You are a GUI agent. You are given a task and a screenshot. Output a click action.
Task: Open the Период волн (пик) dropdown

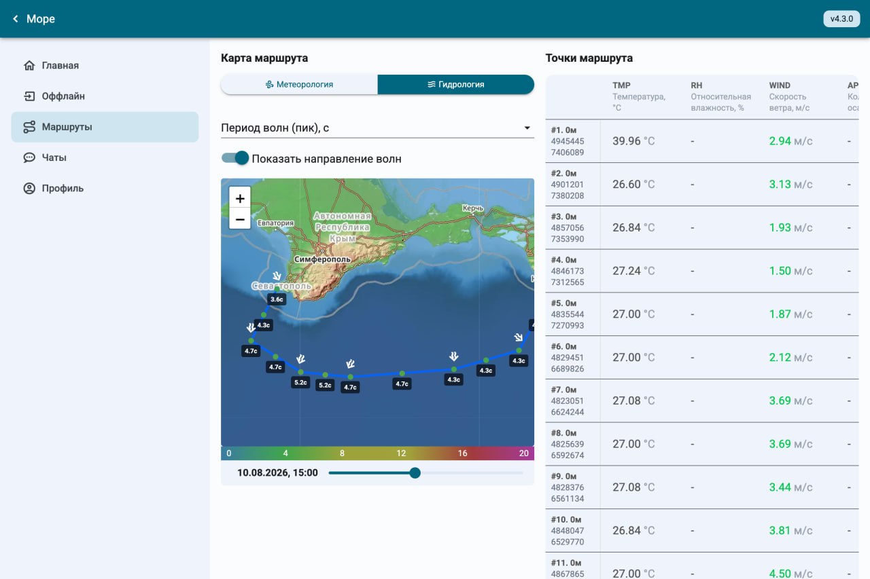point(377,128)
